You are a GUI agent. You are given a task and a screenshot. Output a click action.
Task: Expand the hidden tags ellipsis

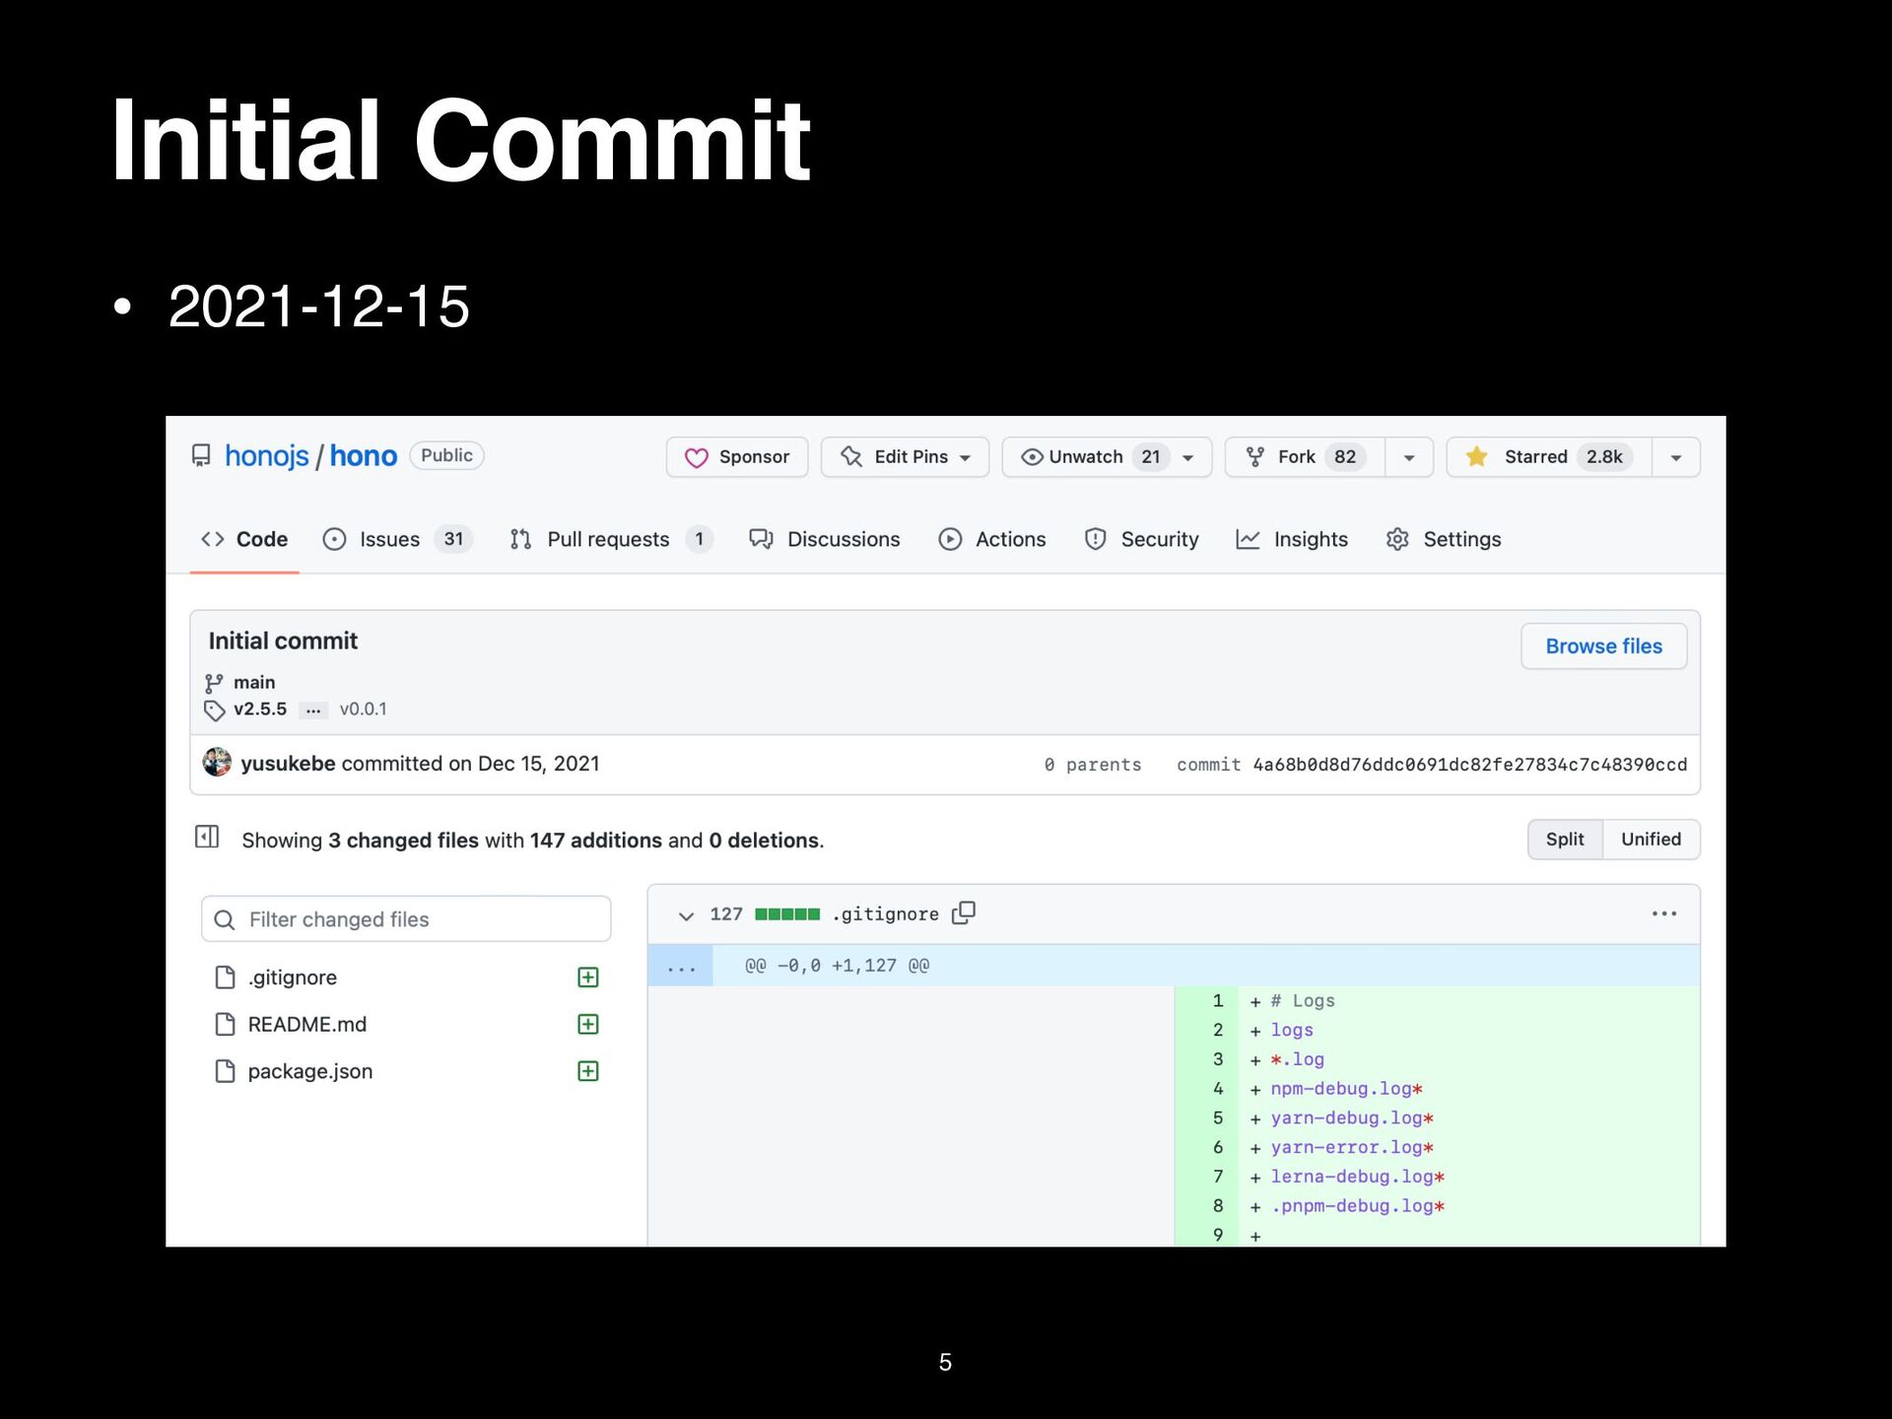(x=313, y=709)
